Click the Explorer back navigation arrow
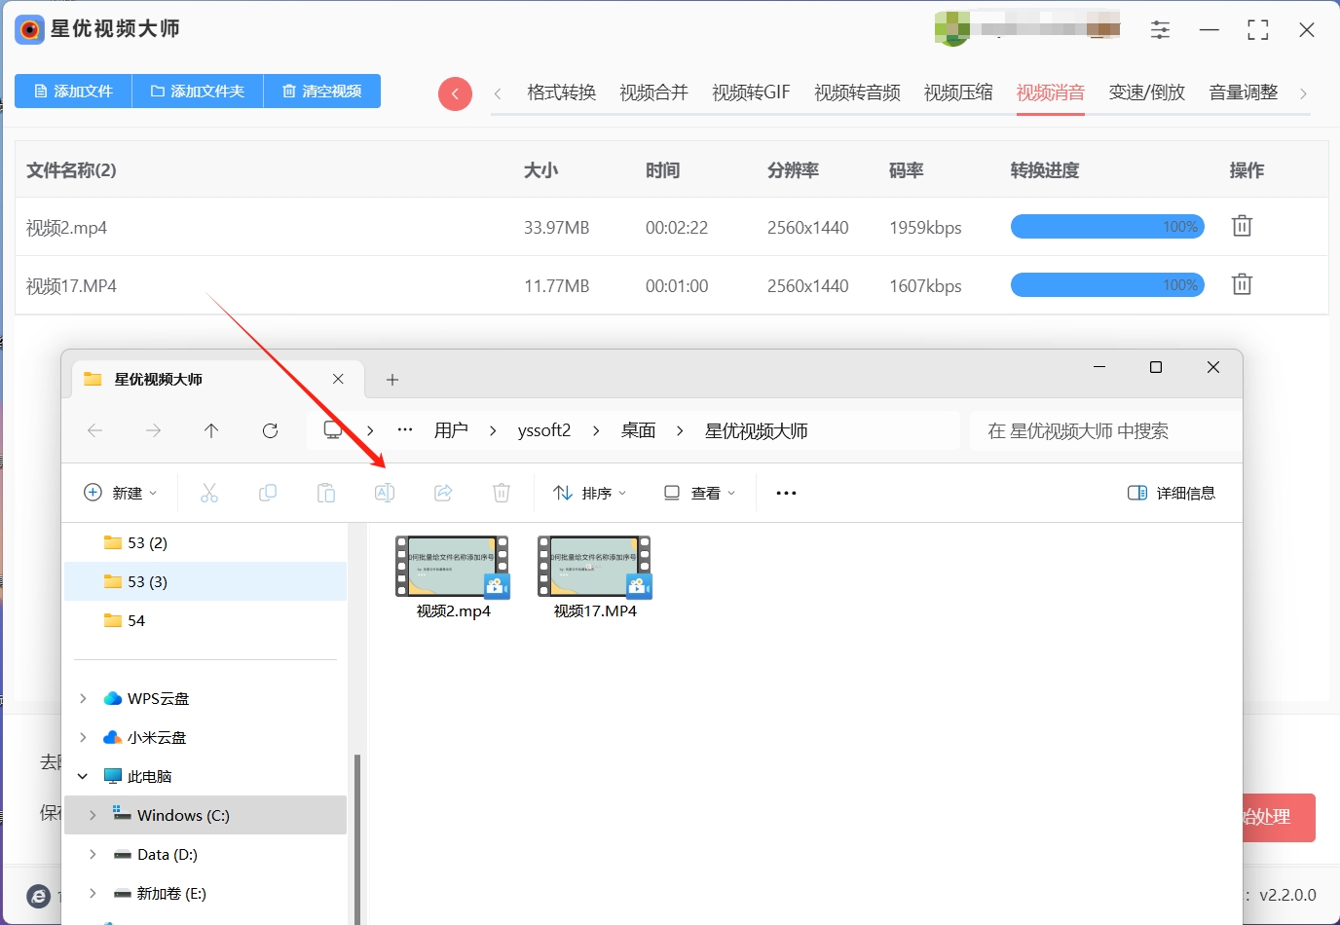Image resolution: width=1340 pixels, height=925 pixels. click(x=94, y=430)
